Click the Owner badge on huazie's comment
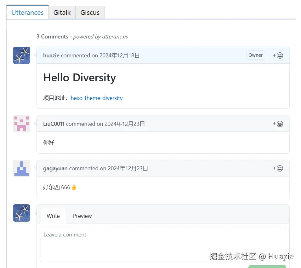The height and width of the screenshot is (268, 301). 256,55
